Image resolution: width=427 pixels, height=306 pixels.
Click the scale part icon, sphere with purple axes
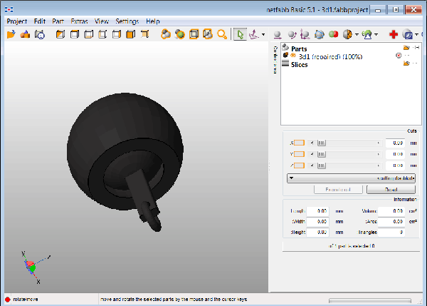(305, 34)
